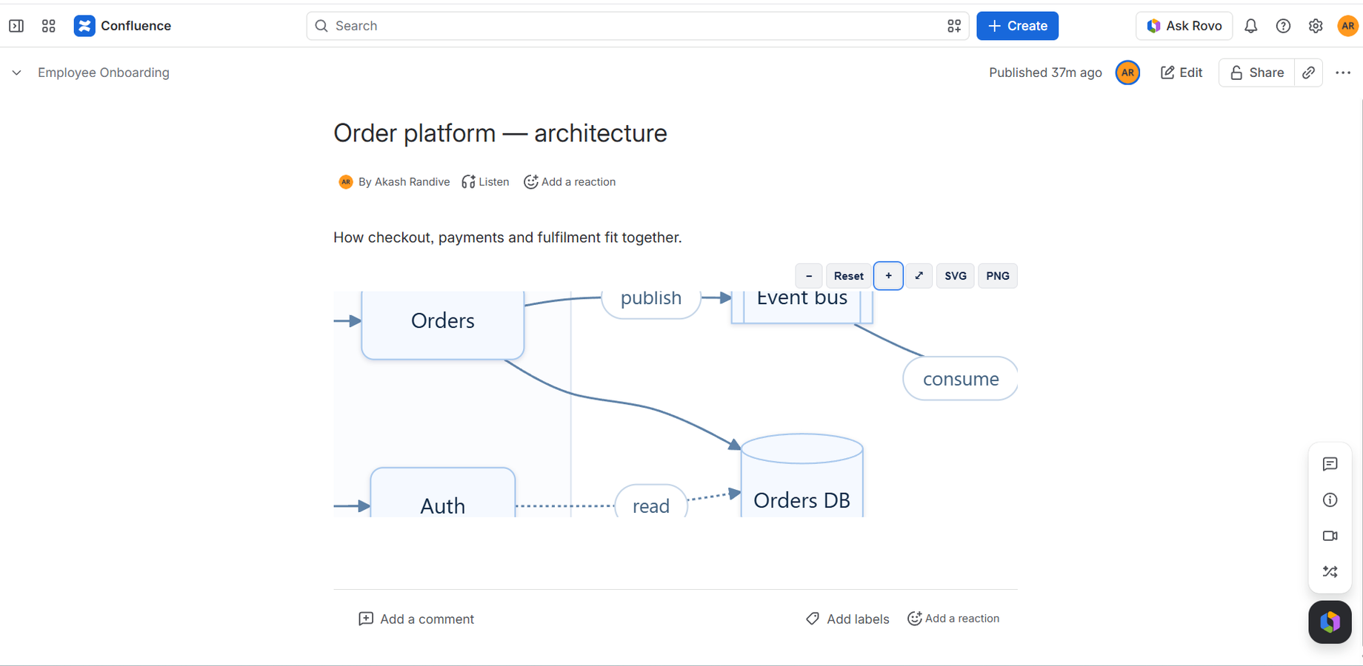
Task: Add a comment at page bottom
Action: pyautogui.click(x=416, y=619)
